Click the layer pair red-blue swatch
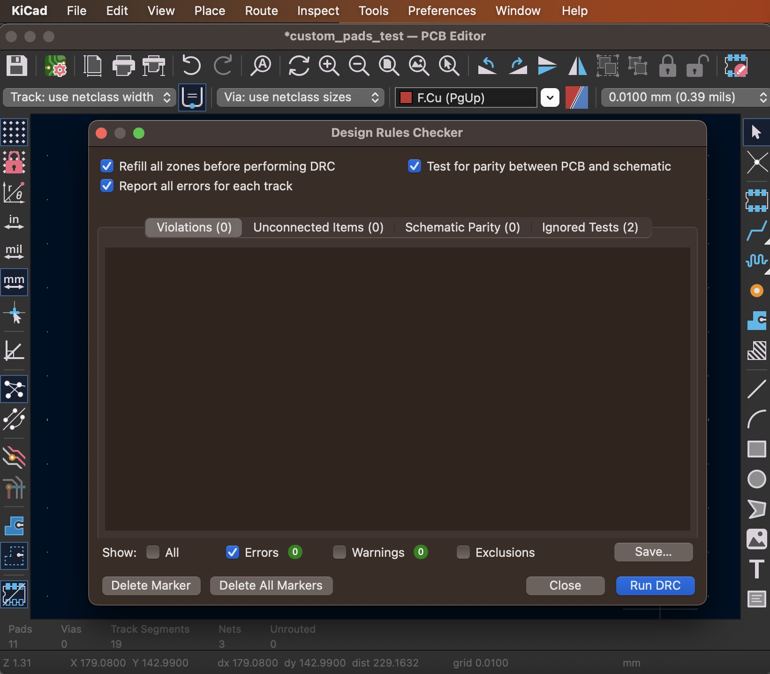This screenshot has width=770, height=674. [577, 97]
